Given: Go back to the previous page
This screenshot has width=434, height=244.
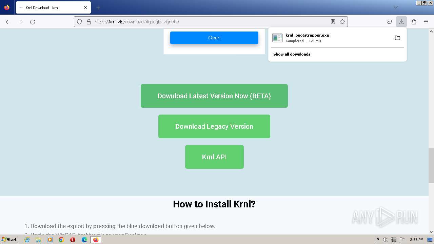Looking at the screenshot, I should (8, 22).
